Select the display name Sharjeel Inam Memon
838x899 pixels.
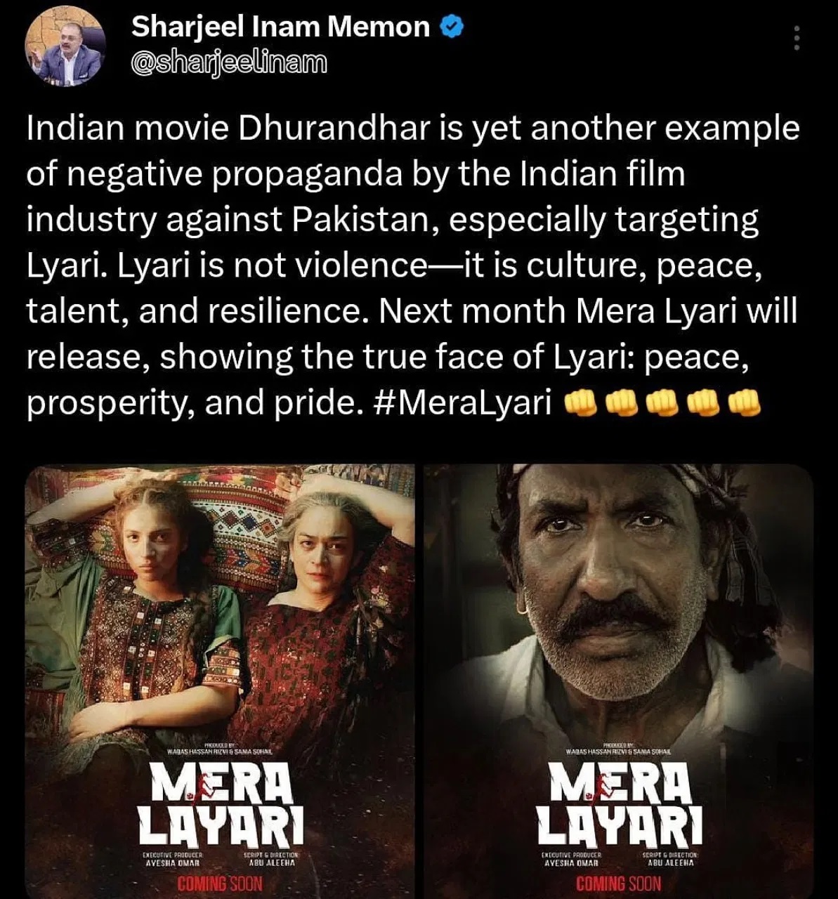(281, 27)
